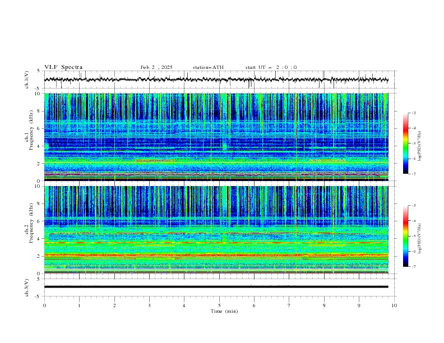Click time axis tick label "7"
The image size is (444, 343).
coord(289,305)
